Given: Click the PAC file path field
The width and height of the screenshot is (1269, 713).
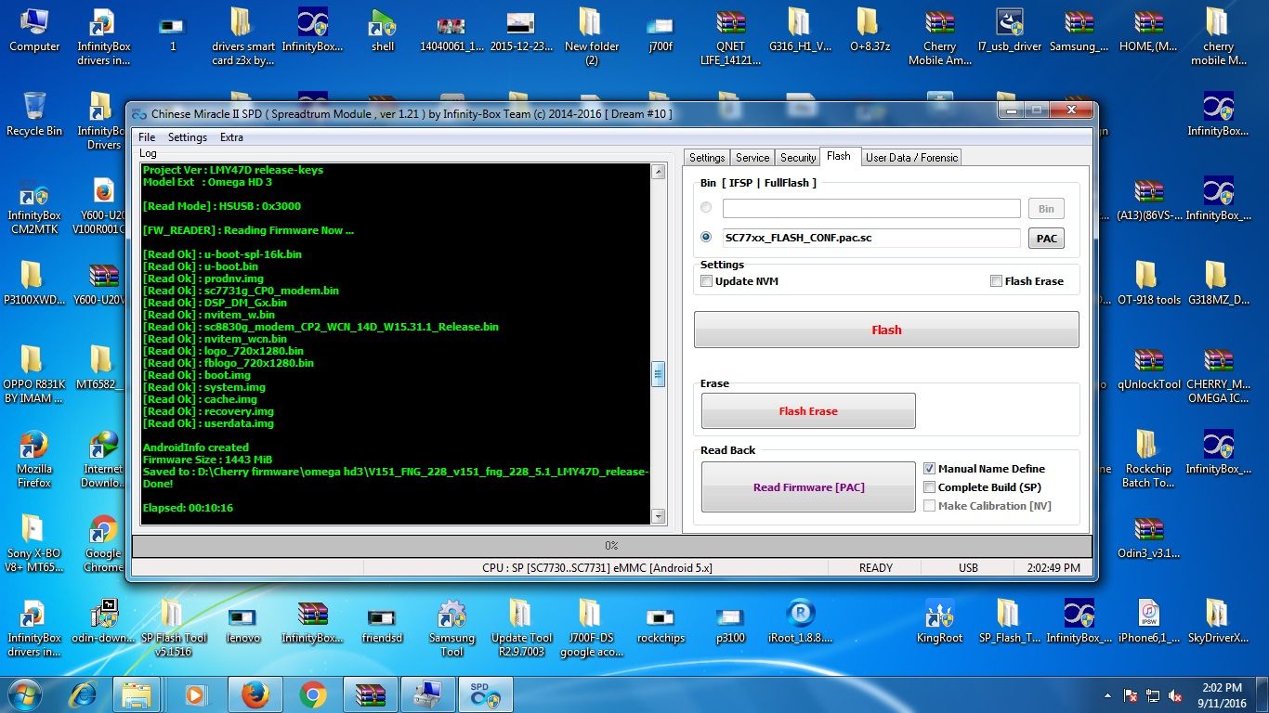Looking at the screenshot, I should click(870, 238).
